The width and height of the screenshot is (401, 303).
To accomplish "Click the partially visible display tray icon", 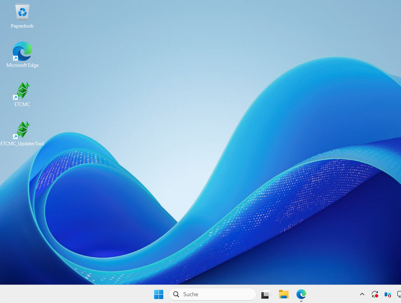I will pyautogui.click(x=399, y=294).
